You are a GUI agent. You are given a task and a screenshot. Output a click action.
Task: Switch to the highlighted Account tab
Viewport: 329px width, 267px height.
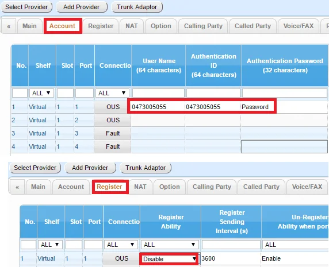63,26
